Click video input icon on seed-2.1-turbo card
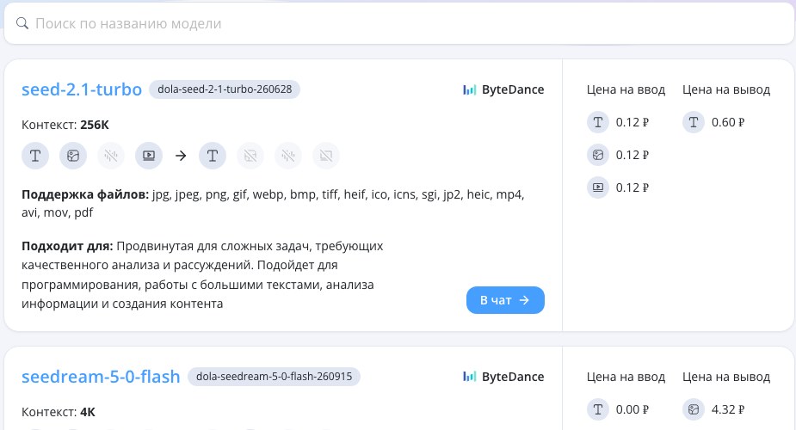 tap(149, 156)
